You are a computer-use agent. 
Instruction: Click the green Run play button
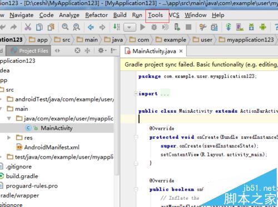coord(142,27)
